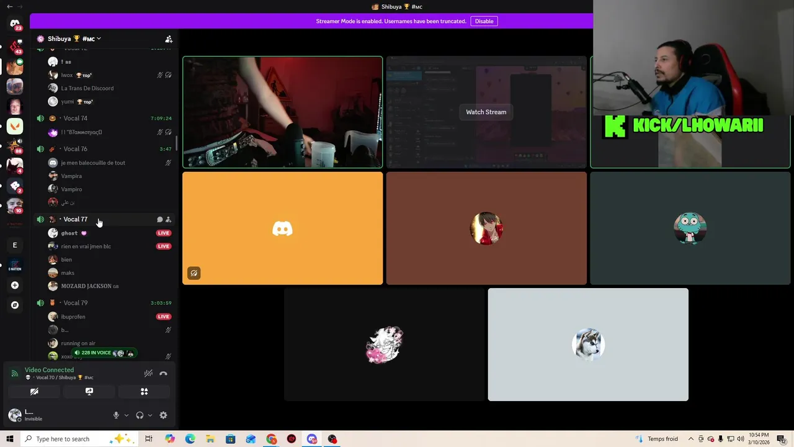Open Outlook icon in taskbar

[x=251, y=439]
